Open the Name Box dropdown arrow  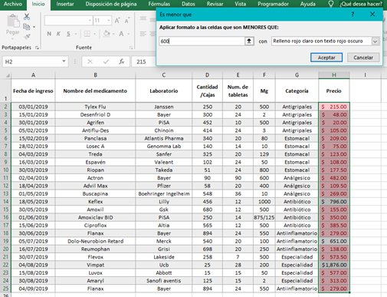click(x=64, y=61)
